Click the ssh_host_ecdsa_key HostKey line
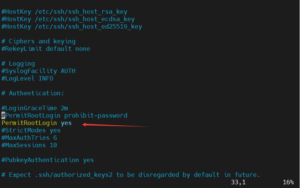This screenshot has height=188, width=300. (x=68, y=19)
